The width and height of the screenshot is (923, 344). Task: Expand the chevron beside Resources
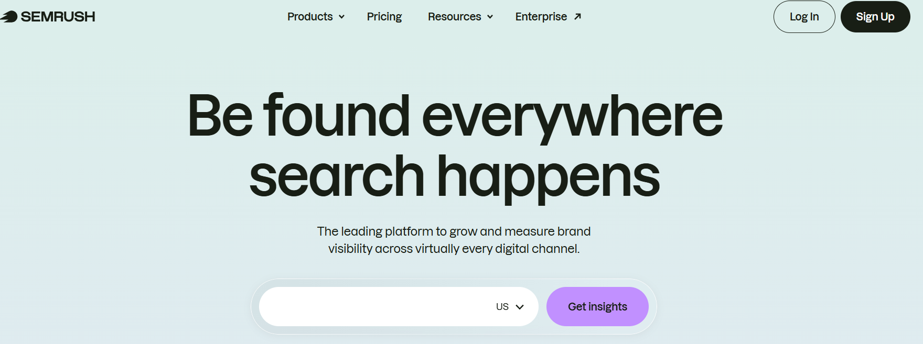coord(490,17)
